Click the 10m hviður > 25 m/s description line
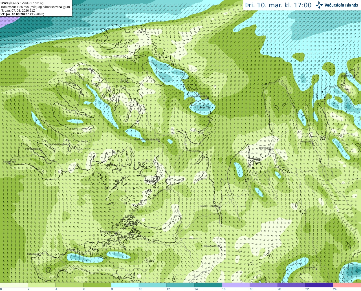The width and height of the screenshot is (361, 291). point(35,7)
